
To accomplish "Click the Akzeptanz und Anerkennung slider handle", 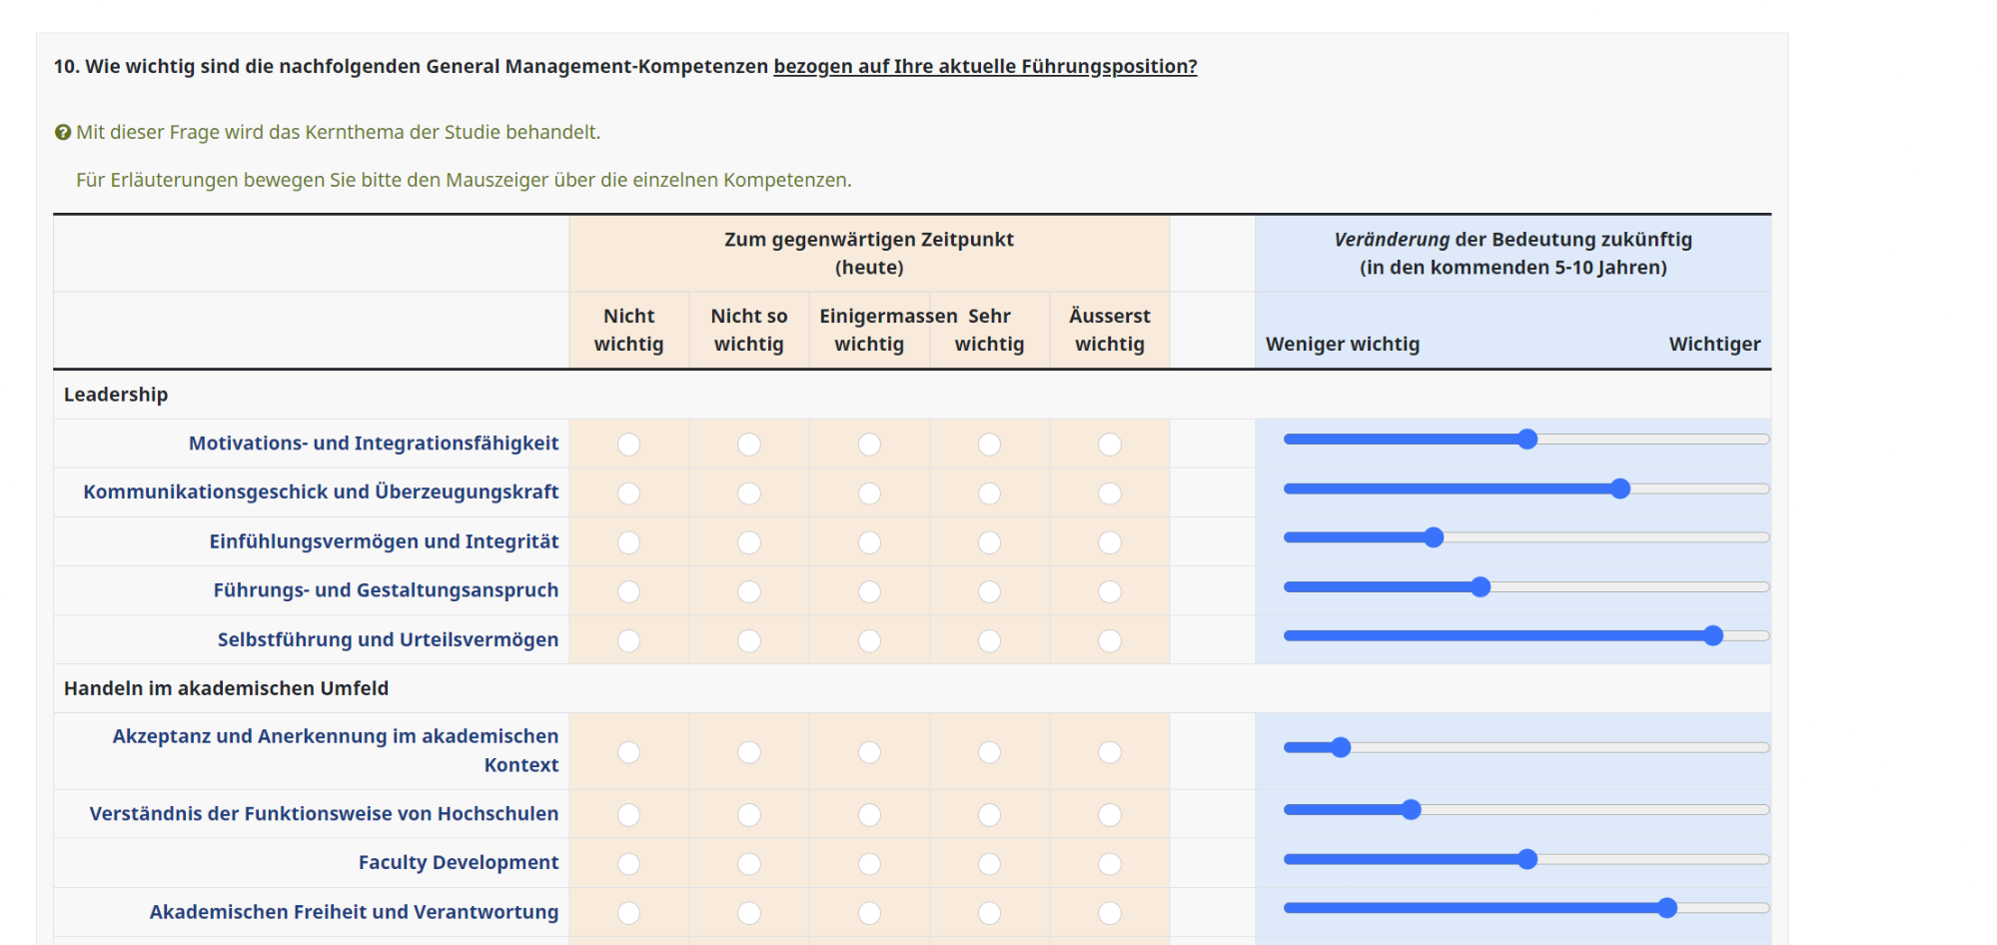I will tap(1341, 747).
